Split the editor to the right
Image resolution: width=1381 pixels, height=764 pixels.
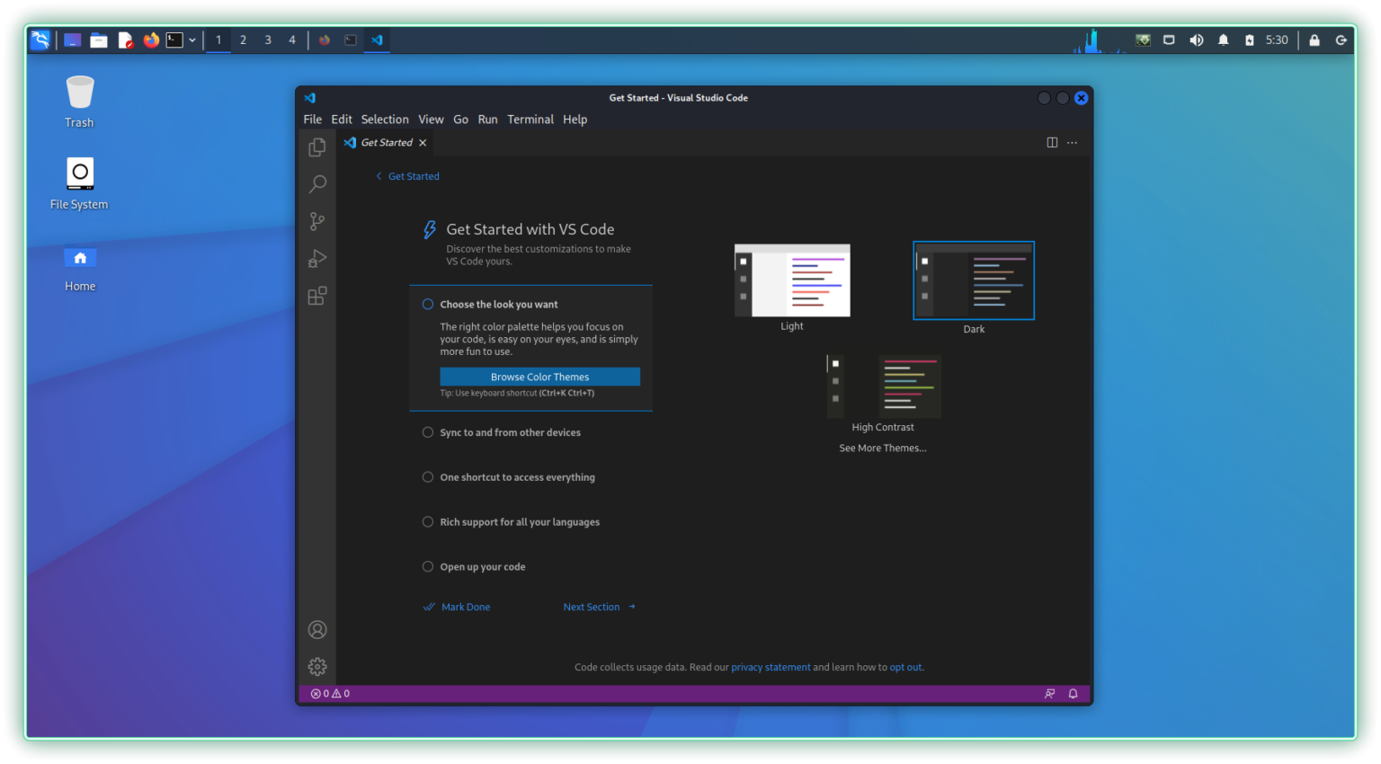[1052, 143]
